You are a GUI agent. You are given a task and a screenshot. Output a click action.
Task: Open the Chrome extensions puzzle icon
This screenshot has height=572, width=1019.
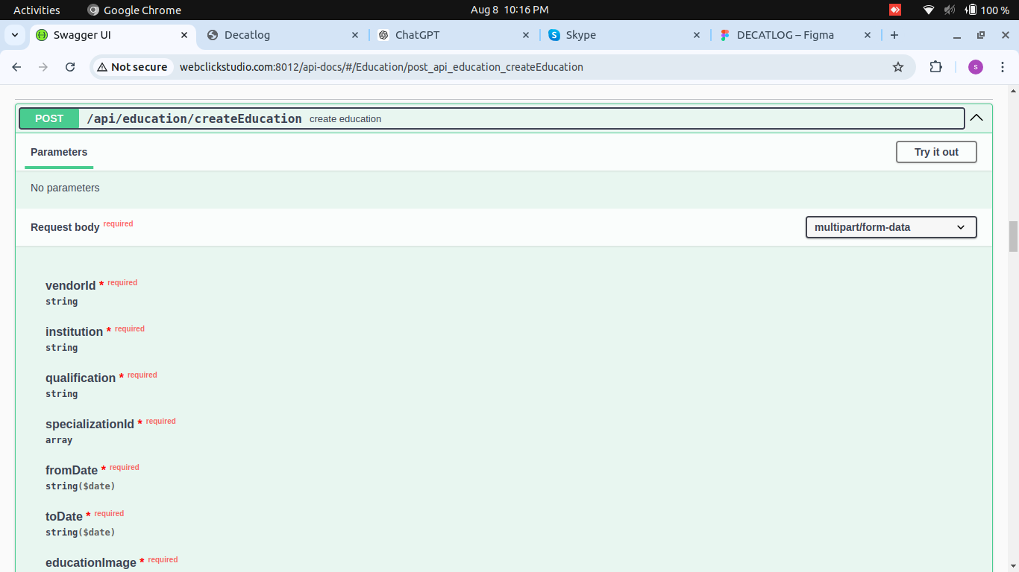tap(935, 67)
